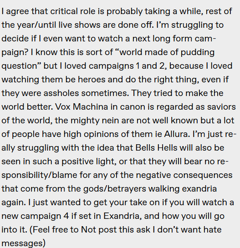Click the words "negative consequences" in text
Image resolution: width=240 pixels, height=248 pixels.
(x=184, y=175)
